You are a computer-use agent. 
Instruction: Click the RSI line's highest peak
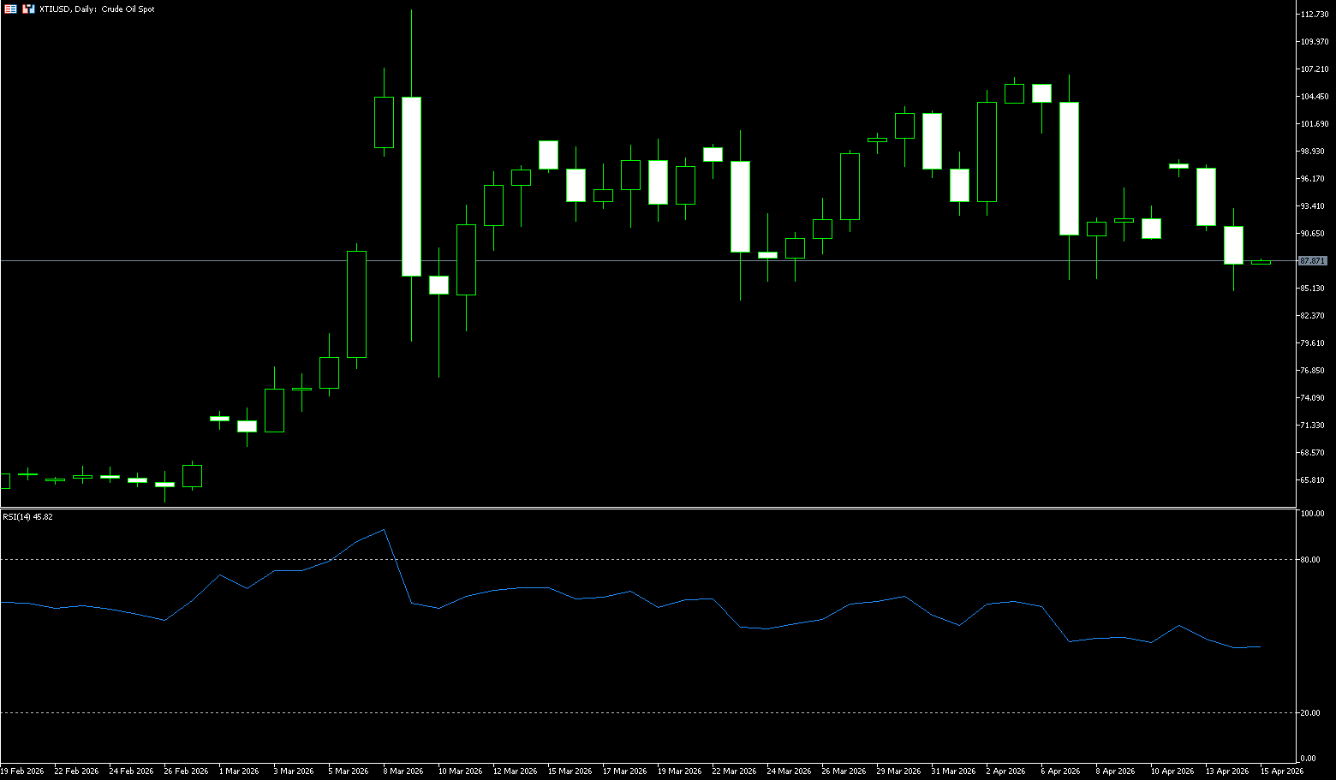point(384,530)
